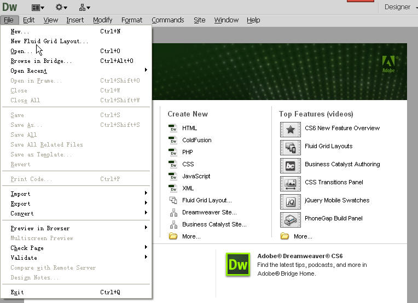Close the File menu via its header
This screenshot has height=303, width=418.
coord(9,20)
